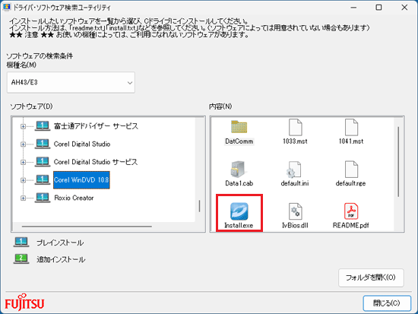Click laptop icon beside 富士通アドバイザー サービス
Image resolution: width=418 pixels, height=314 pixels.
[43, 126]
